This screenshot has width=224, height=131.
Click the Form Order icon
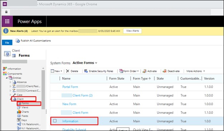point(121,71)
